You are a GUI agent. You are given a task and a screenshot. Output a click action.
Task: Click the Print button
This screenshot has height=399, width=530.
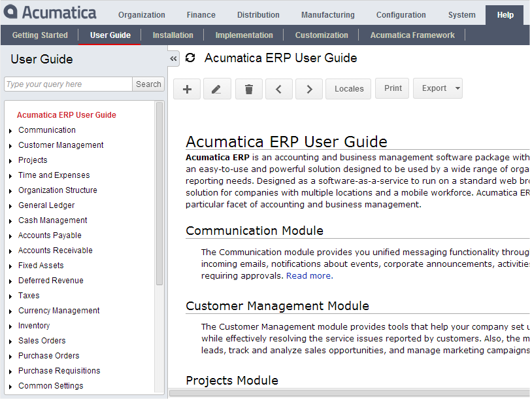click(393, 88)
